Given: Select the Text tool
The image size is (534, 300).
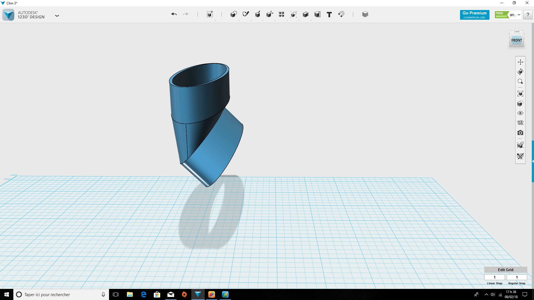Looking at the screenshot, I should pos(329,14).
